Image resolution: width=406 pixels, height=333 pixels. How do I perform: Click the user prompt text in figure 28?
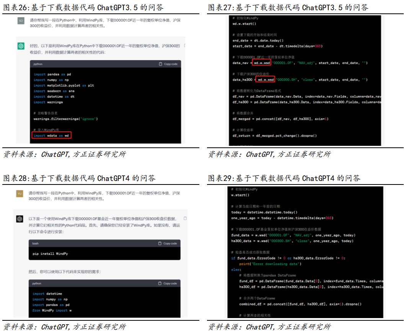point(104,196)
